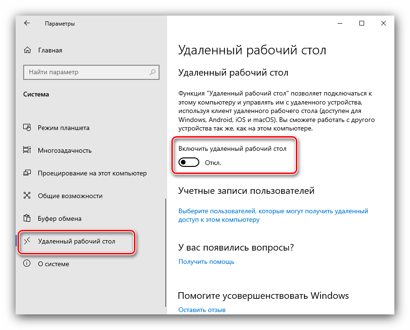Click the sidebar vertical scrollbar
410x330 pixels.
[166, 253]
